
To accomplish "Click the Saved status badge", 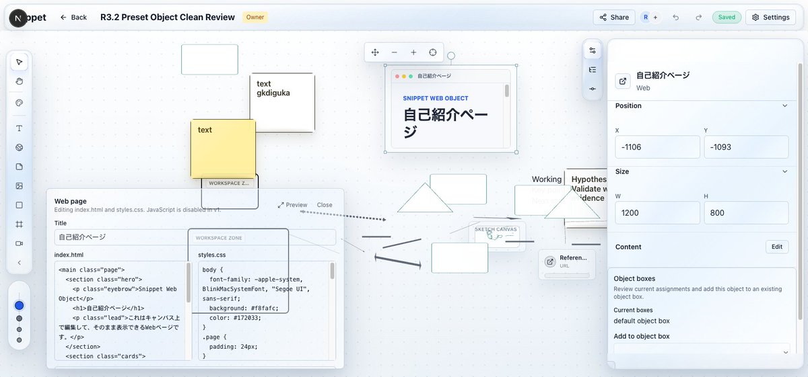I will pyautogui.click(x=727, y=17).
